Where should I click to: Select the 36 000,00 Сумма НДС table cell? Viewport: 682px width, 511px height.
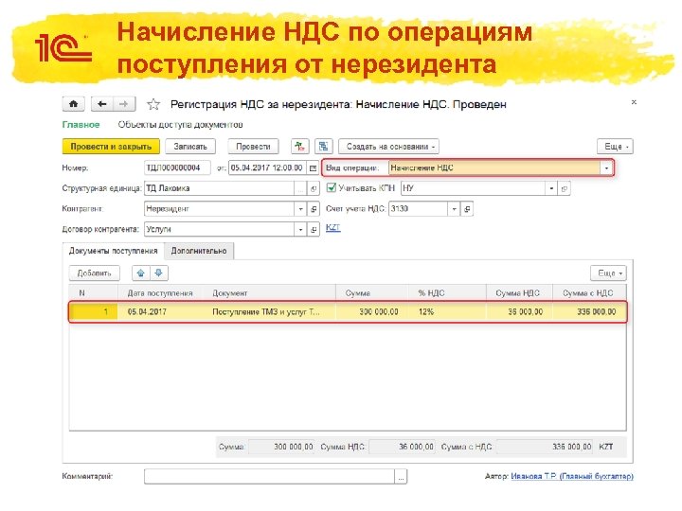(x=519, y=311)
